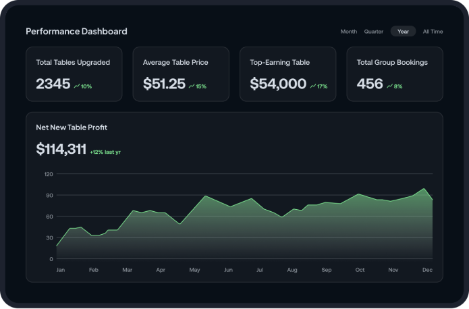The height and width of the screenshot is (309, 469).
Task: Click the 10% growth figure
Action: (86, 86)
